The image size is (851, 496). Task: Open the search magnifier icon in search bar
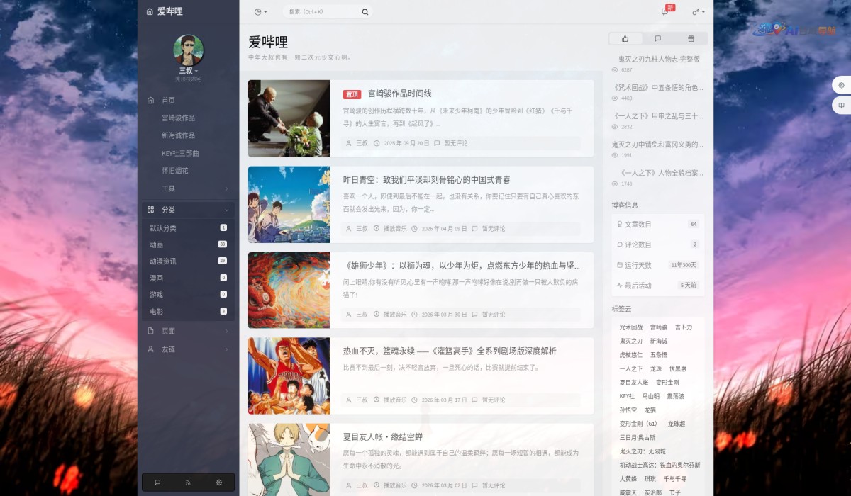pos(365,12)
